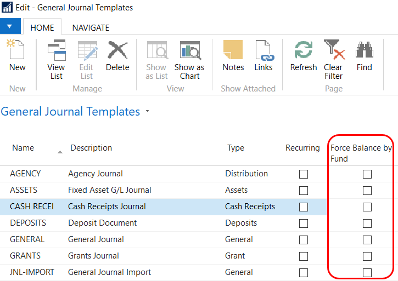The image size is (398, 281).
Task: Tick Recurring checkbox for AGENCY row
Action: (304, 174)
